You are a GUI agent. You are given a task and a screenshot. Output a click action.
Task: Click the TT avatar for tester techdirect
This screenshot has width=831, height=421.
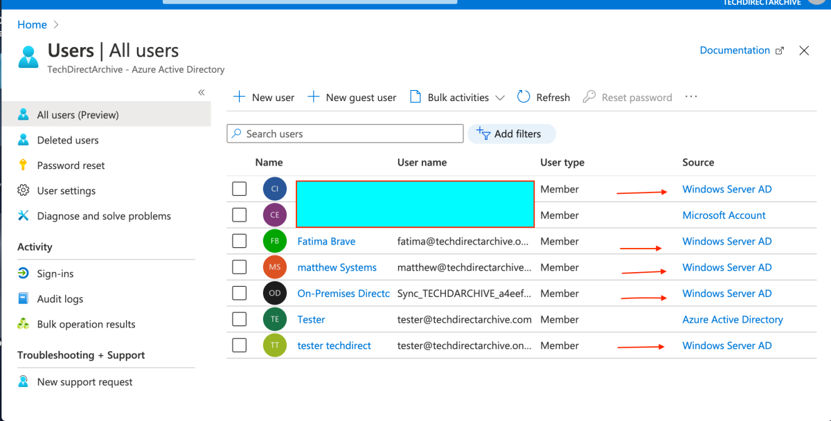[x=275, y=346]
